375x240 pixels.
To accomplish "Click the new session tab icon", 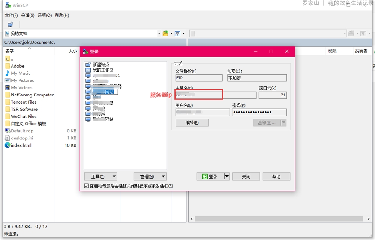I will [10, 25].
